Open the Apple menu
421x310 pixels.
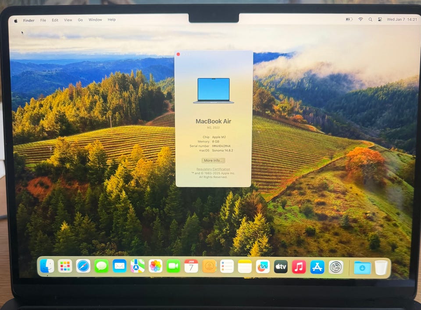(16, 21)
